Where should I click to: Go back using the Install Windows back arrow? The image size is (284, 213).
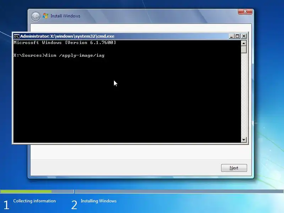(x=36, y=16)
